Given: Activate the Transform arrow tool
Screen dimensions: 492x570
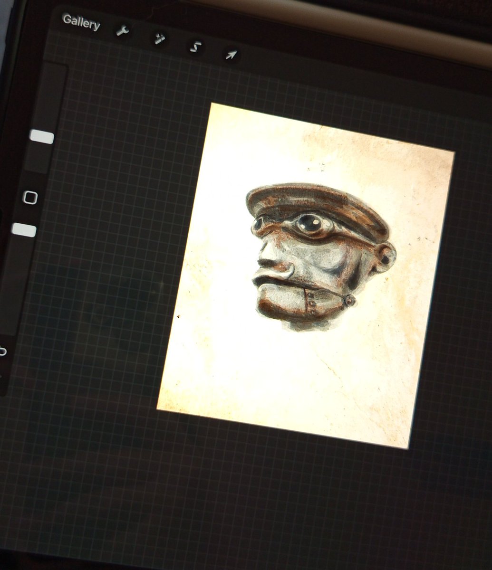Looking at the screenshot, I should 231,55.
